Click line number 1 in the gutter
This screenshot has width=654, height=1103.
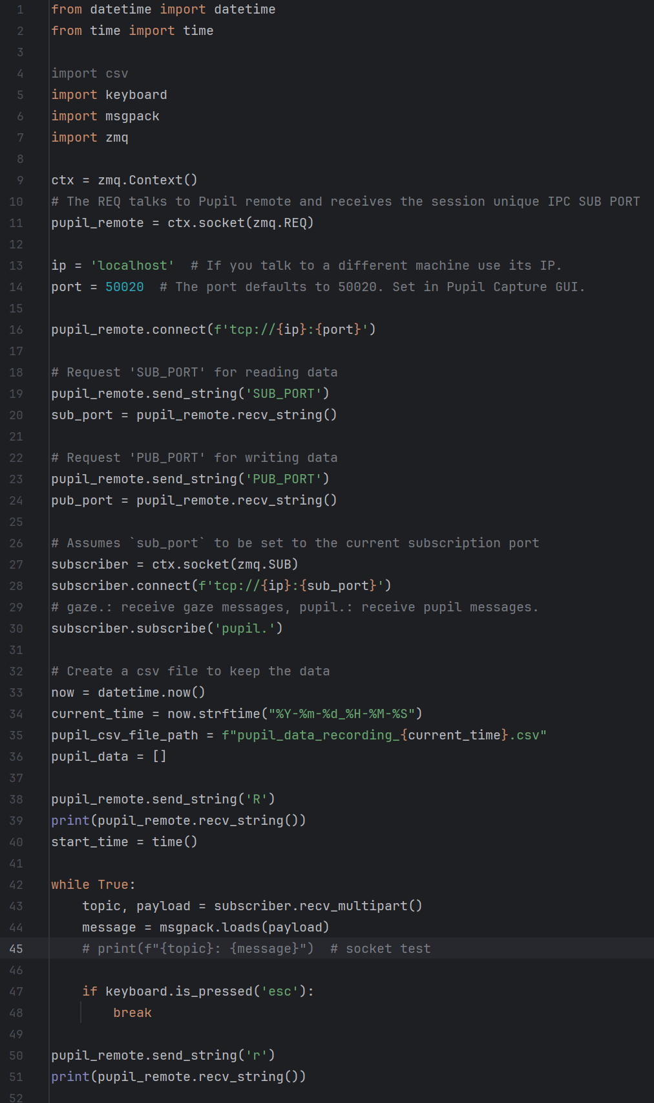pyautogui.click(x=20, y=9)
